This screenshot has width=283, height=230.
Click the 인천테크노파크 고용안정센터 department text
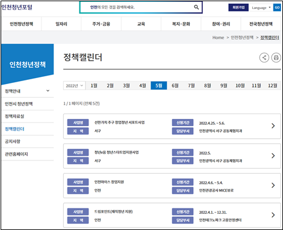pyautogui.click(x=220, y=220)
